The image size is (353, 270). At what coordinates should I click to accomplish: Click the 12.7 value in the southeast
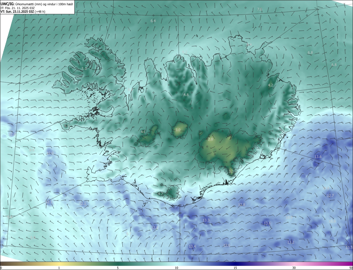point(330,195)
